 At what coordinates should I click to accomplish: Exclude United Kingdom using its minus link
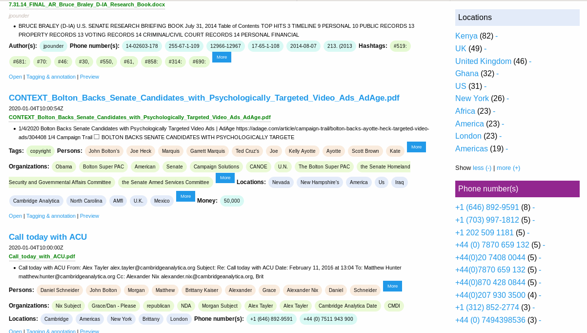pyautogui.click(x=530, y=62)
